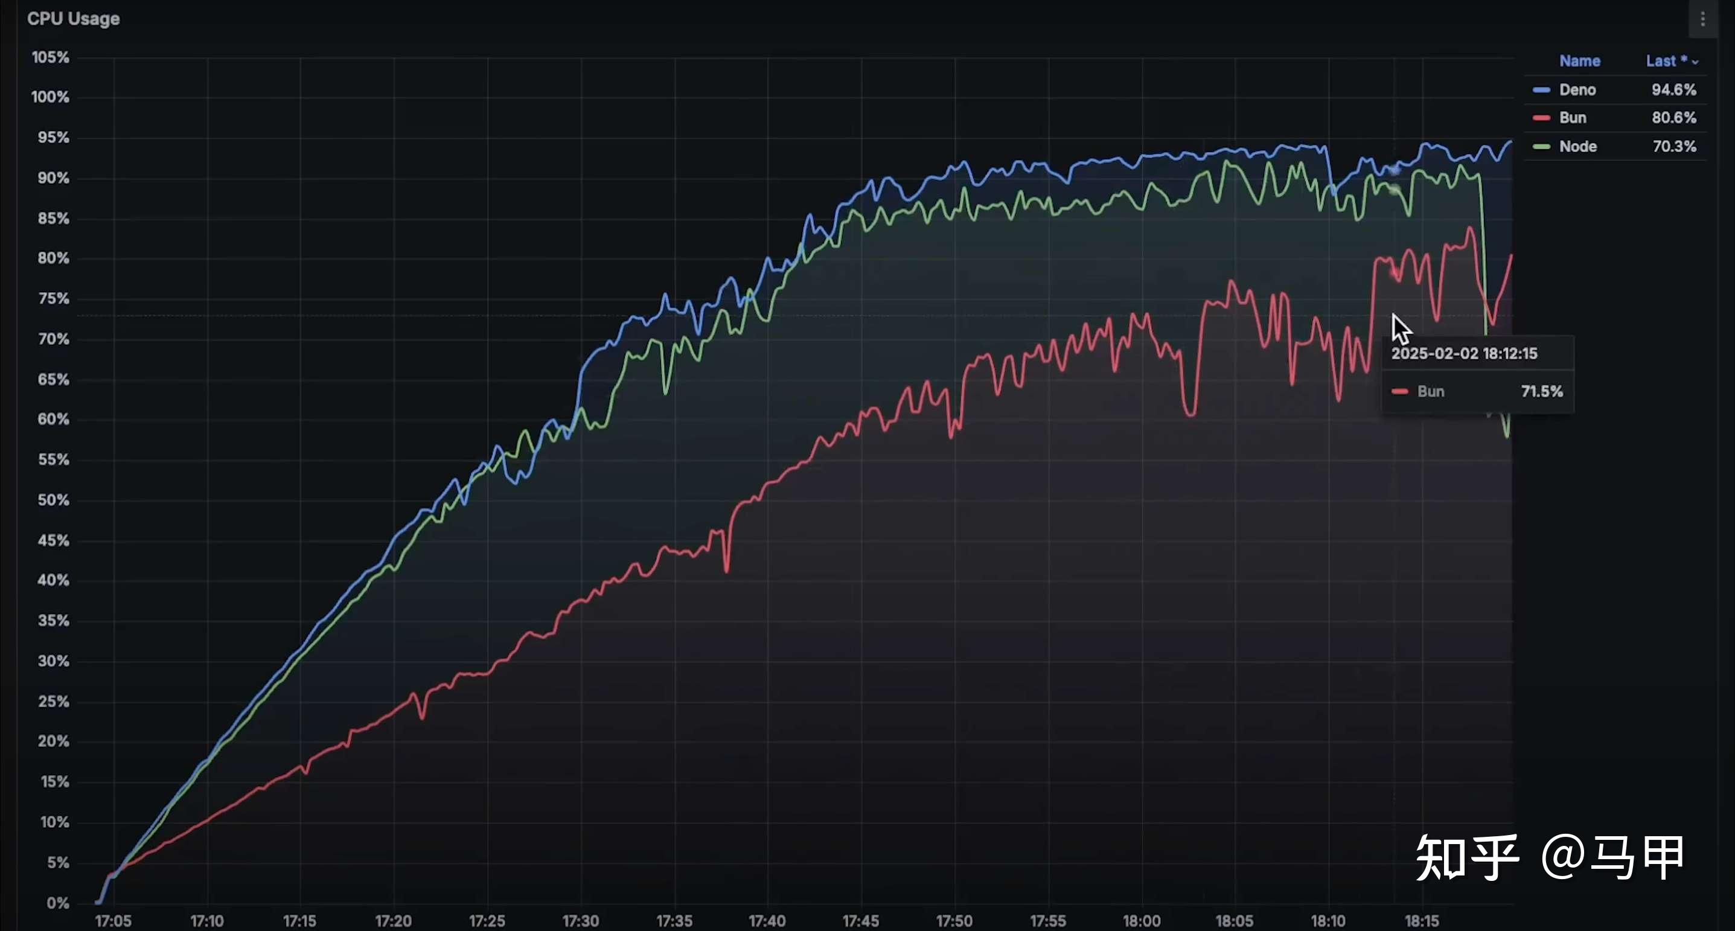The height and width of the screenshot is (931, 1735).
Task: Click Bun's 80.6% legend value
Action: click(x=1673, y=118)
